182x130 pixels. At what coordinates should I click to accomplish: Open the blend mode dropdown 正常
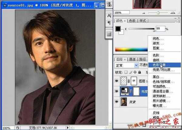click(126, 65)
